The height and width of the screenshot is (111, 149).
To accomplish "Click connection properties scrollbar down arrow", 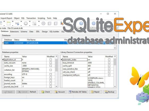I will [115, 86].
